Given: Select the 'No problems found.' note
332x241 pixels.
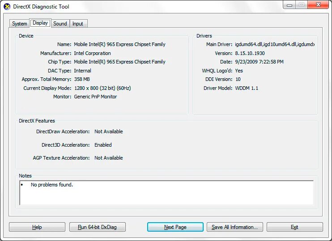Looking at the screenshot, I should click(52, 185).
